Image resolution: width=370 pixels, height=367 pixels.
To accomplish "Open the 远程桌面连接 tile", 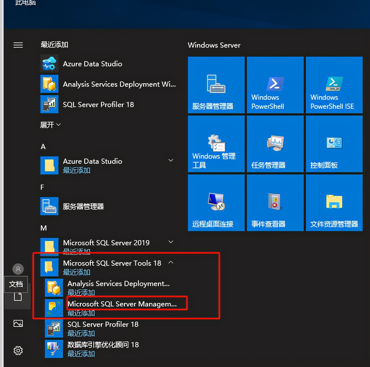I will (x=216, y=203).
